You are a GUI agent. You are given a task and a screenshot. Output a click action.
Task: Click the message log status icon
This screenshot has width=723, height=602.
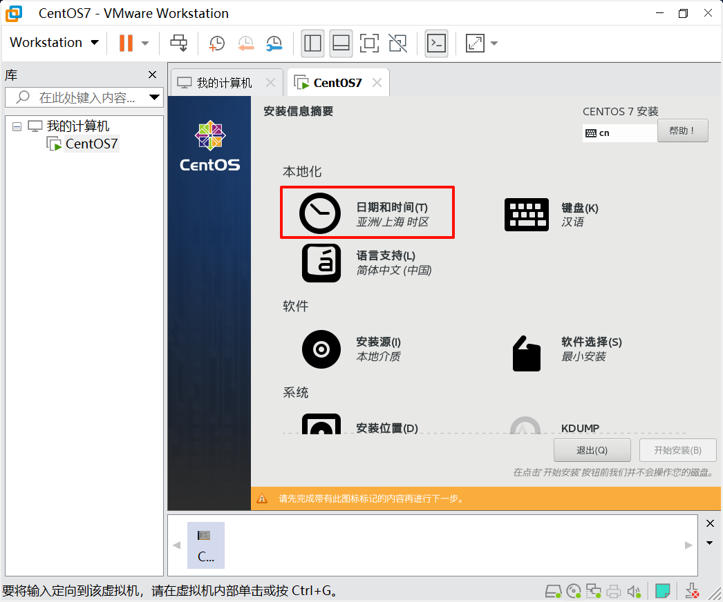click(663, 590)
